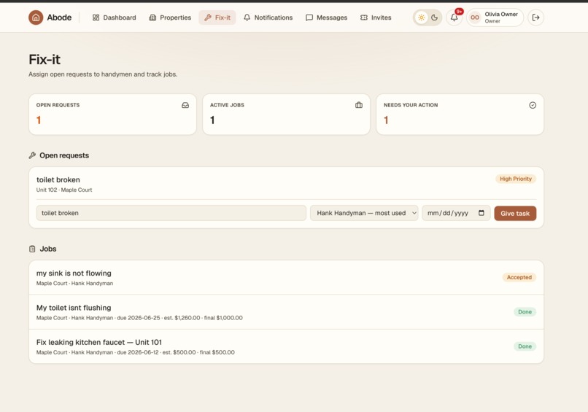Go to the Properties page

pyautogui.click(x=170, y=18)
